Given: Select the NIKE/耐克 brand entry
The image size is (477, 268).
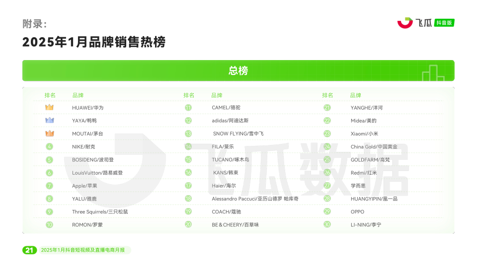Looking at the screenshot, I should coord(83,147).
